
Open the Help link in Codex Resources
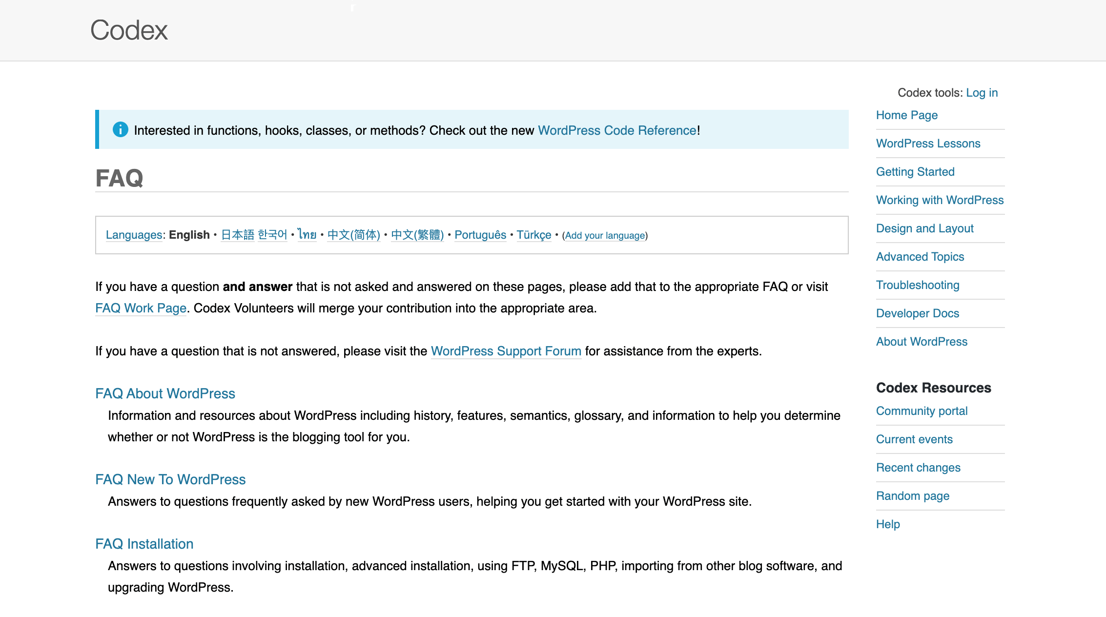888,524
